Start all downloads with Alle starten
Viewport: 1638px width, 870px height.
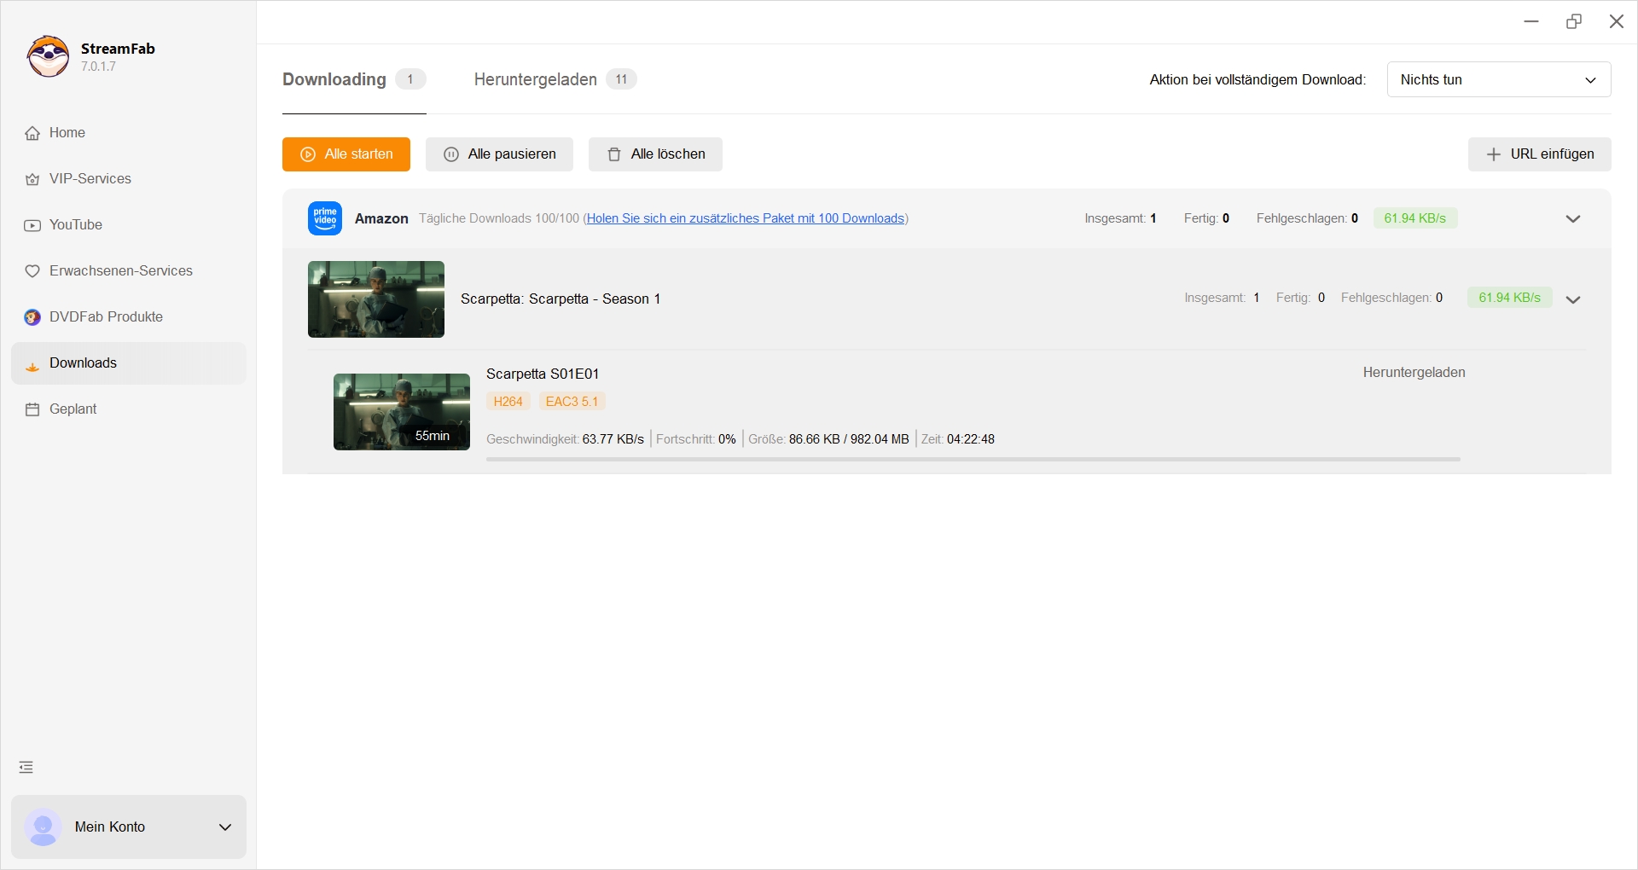[346, 154]
